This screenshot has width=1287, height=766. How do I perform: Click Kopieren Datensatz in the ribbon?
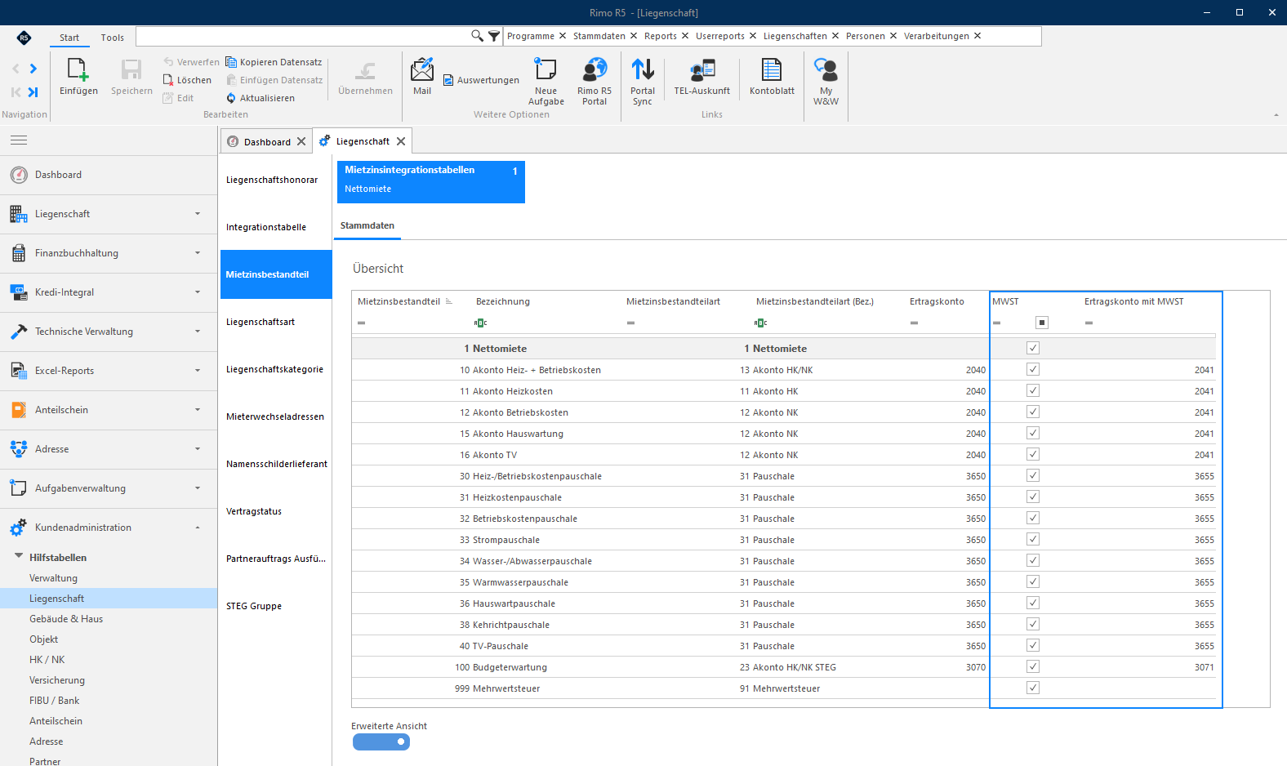pyautogui.click(x=274, y=62)
